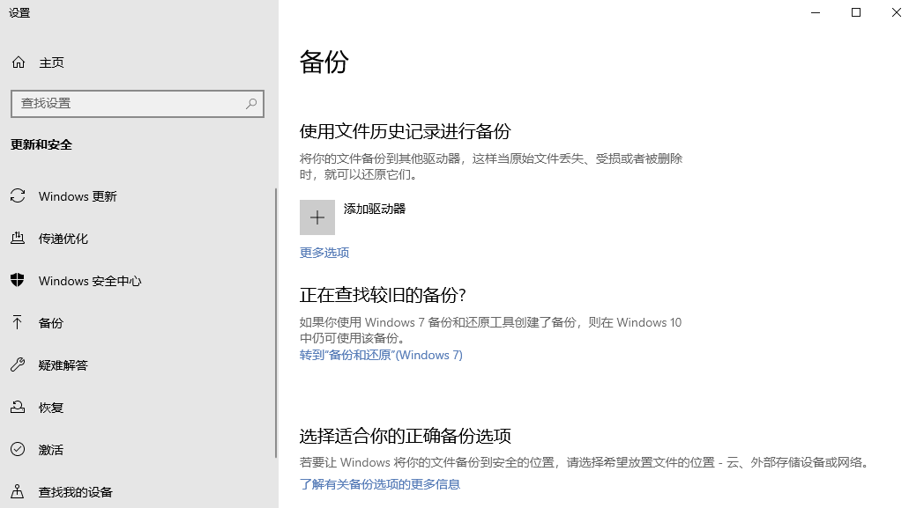Open the 更多选项 link

324,253
